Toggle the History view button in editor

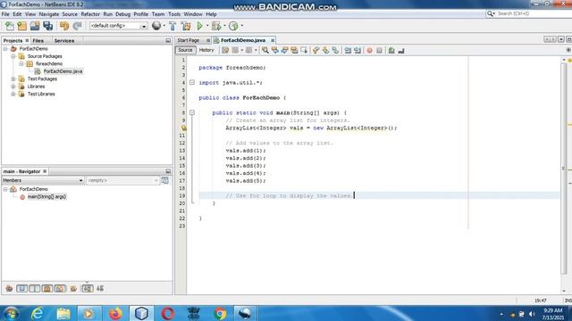pyautogui.click(x=206, y=50)
